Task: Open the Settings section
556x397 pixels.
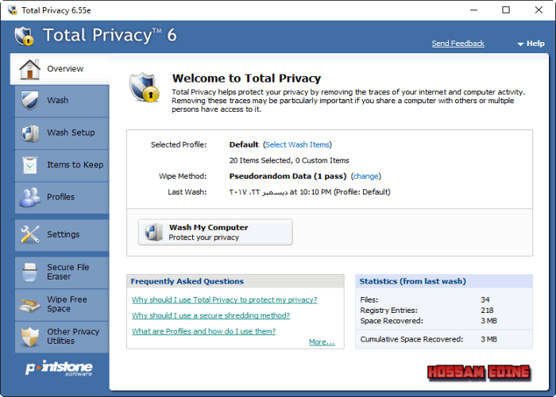Action: pos(62,235)
